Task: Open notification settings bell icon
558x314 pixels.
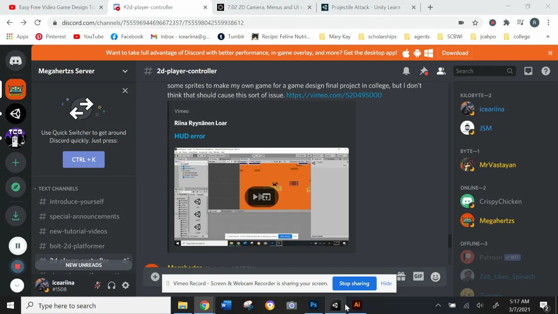Action: [406, 71]
